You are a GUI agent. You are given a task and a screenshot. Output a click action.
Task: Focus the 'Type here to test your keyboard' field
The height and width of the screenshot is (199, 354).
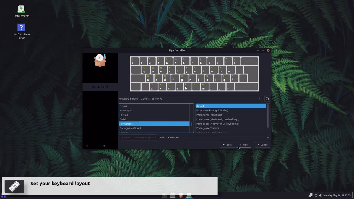click(139, 137)
